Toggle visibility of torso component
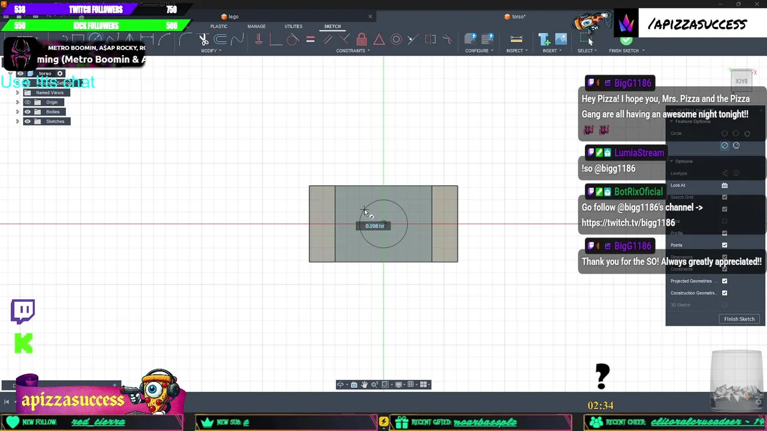The width and height of the screenshot is (767, 431). point(20,74)
